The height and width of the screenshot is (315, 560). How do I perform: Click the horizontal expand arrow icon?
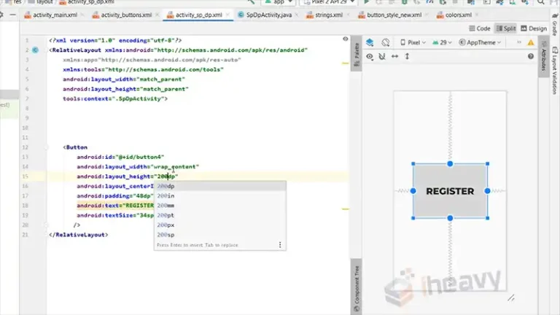click(x=394, y=56)
